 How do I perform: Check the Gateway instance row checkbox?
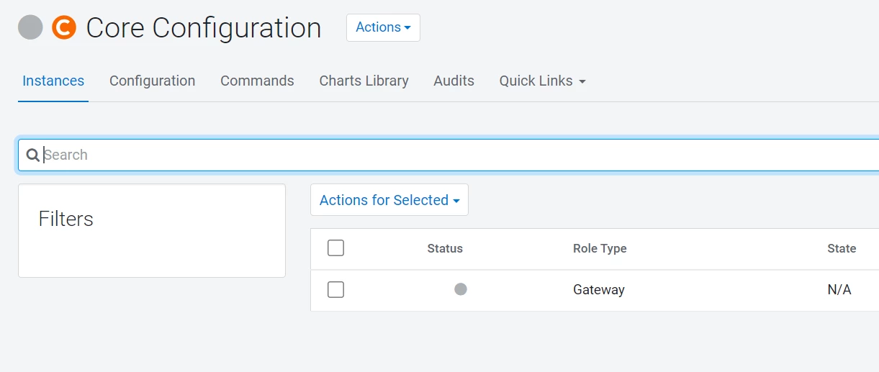tap(335, 289)
